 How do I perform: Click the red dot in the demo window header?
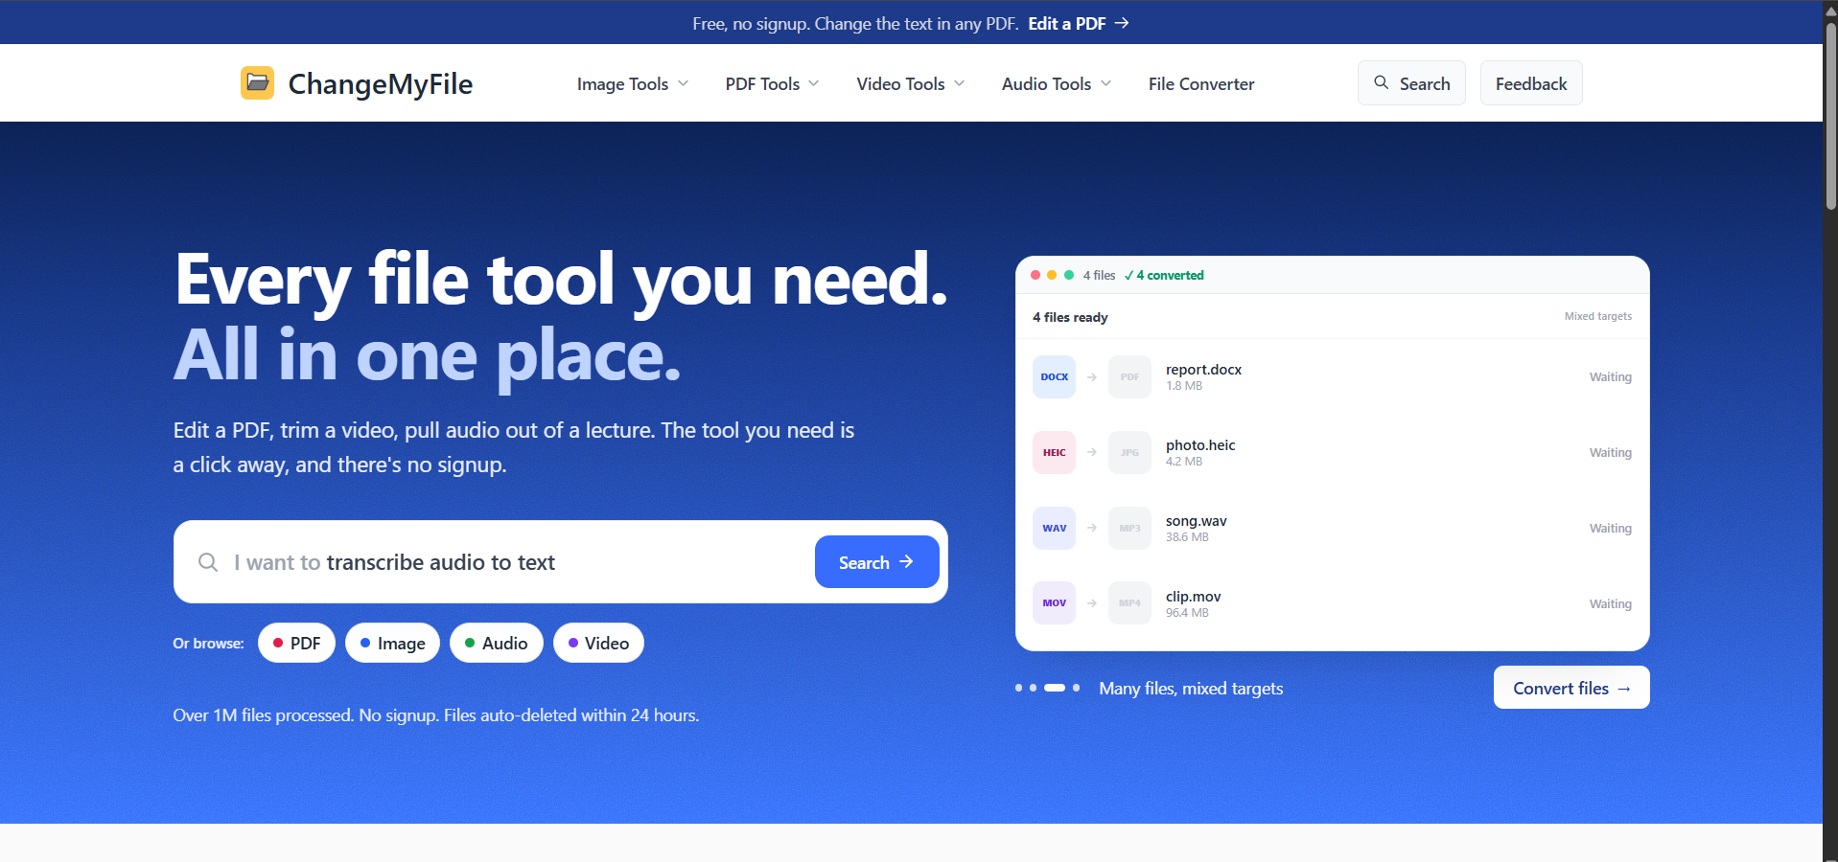(1035, 275)
